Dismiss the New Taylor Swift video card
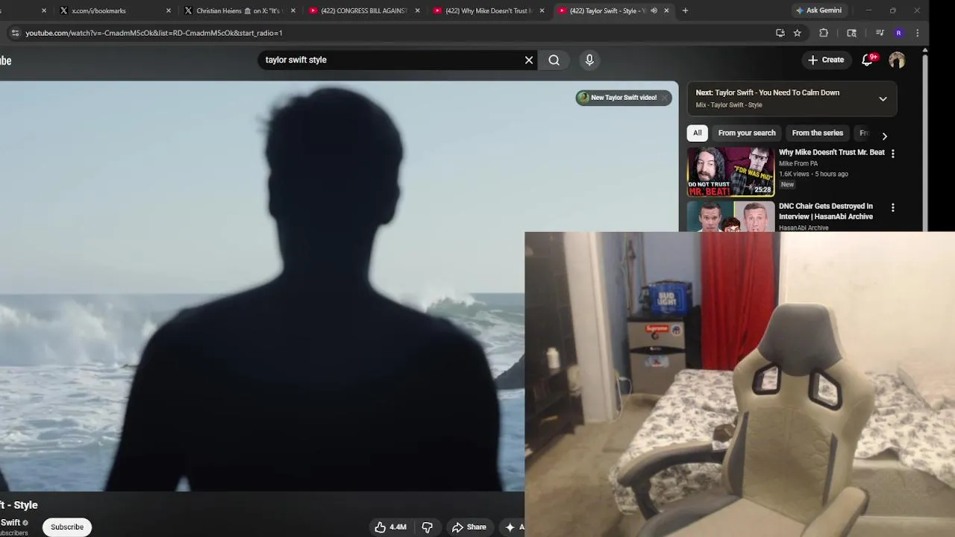 (664, 98)
